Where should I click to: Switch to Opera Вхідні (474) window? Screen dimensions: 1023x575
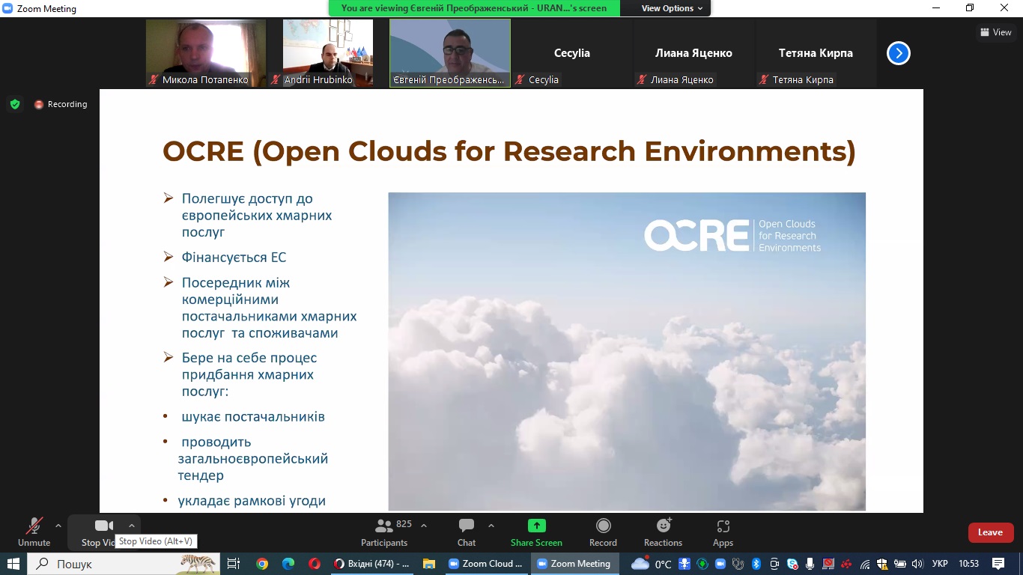pyautogui.click(x=372, y=564)
